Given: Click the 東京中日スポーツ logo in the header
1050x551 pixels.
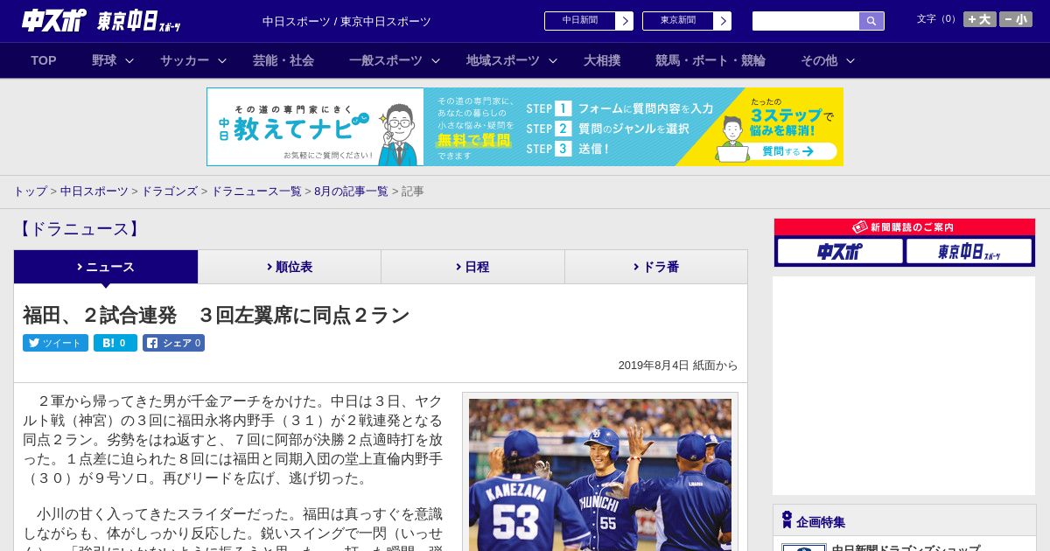Looking at the screenshot, I should 139,21.
